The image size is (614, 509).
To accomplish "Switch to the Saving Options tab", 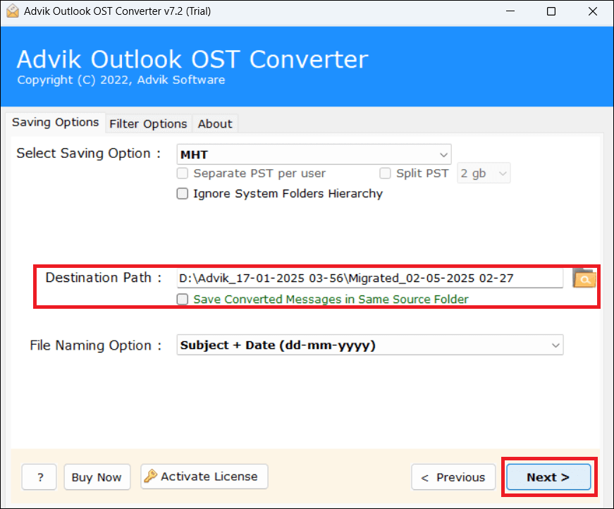I will (x=55, y=123).
